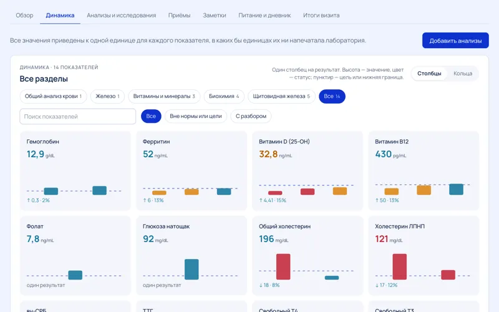Click the Глюкоза натощак result bar
The image size is (499, 312).
(x=191, y=270)
